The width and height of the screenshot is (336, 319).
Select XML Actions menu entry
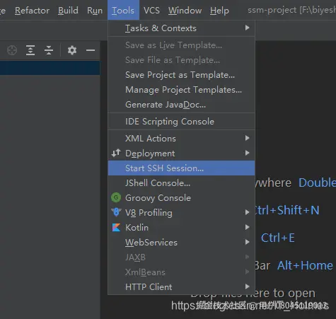[x=181, y=139]
